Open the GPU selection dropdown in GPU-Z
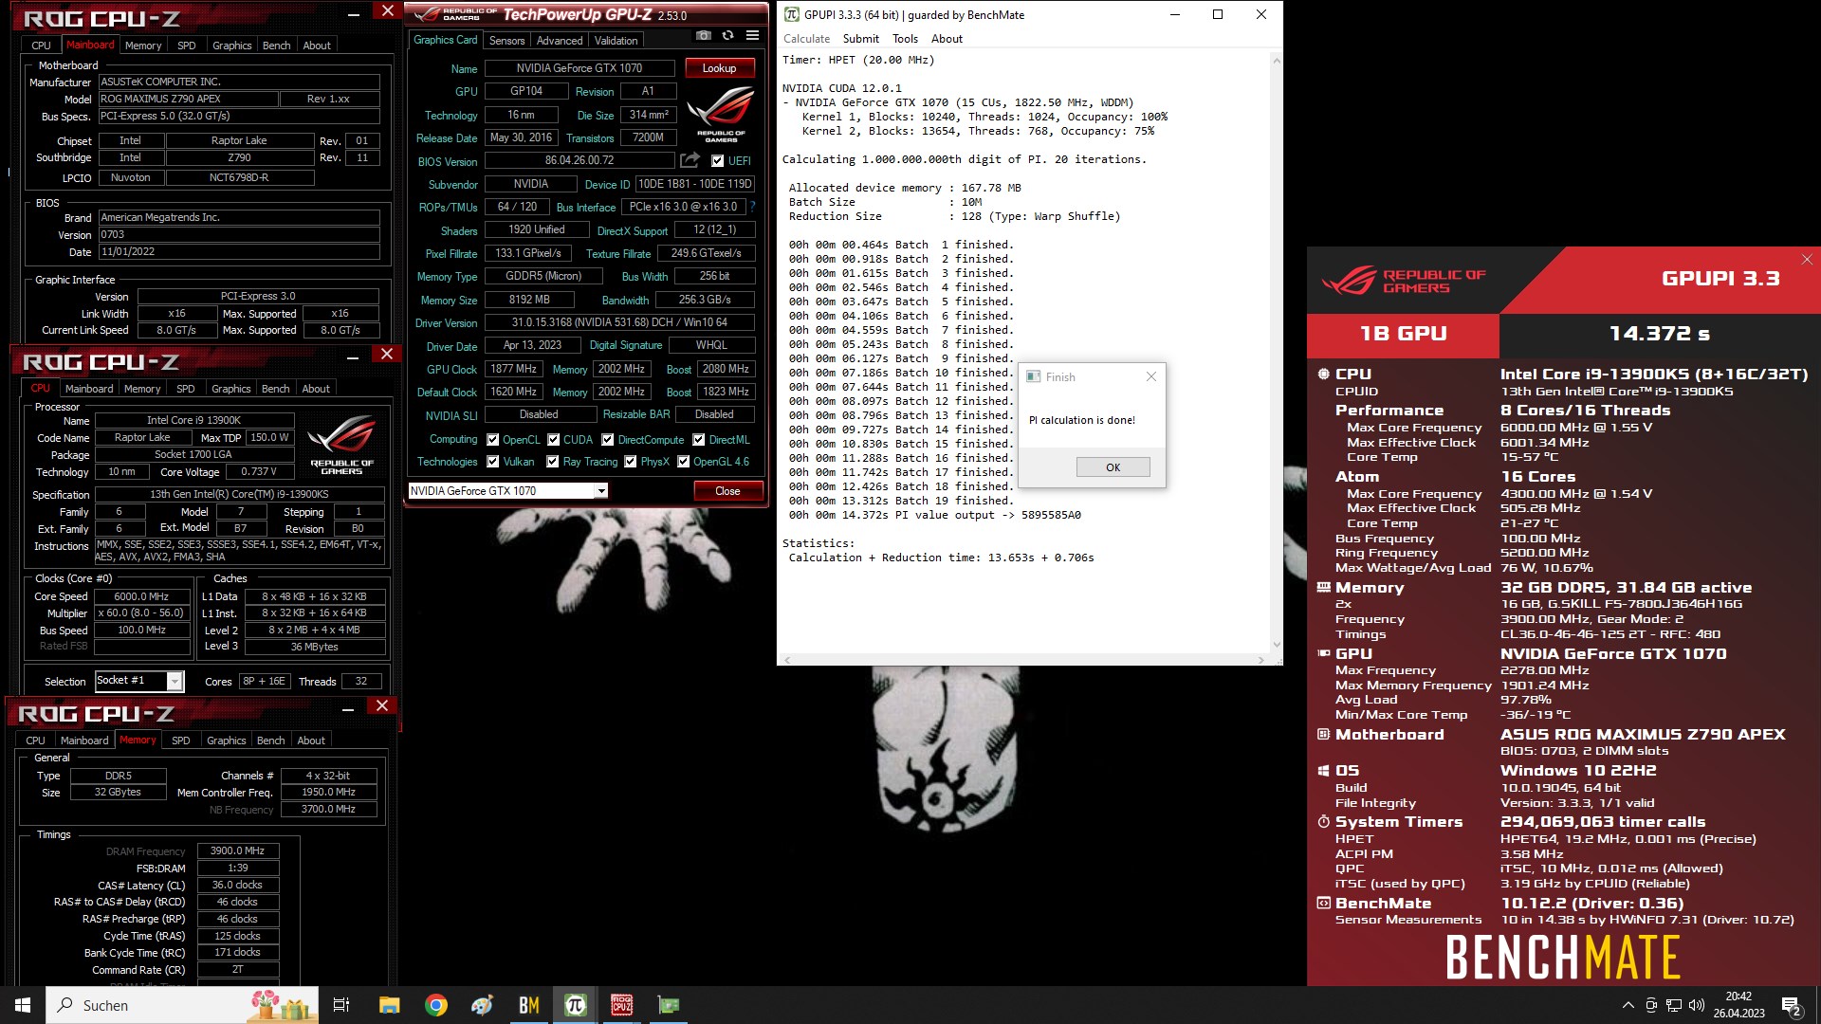 click(601, 491)
